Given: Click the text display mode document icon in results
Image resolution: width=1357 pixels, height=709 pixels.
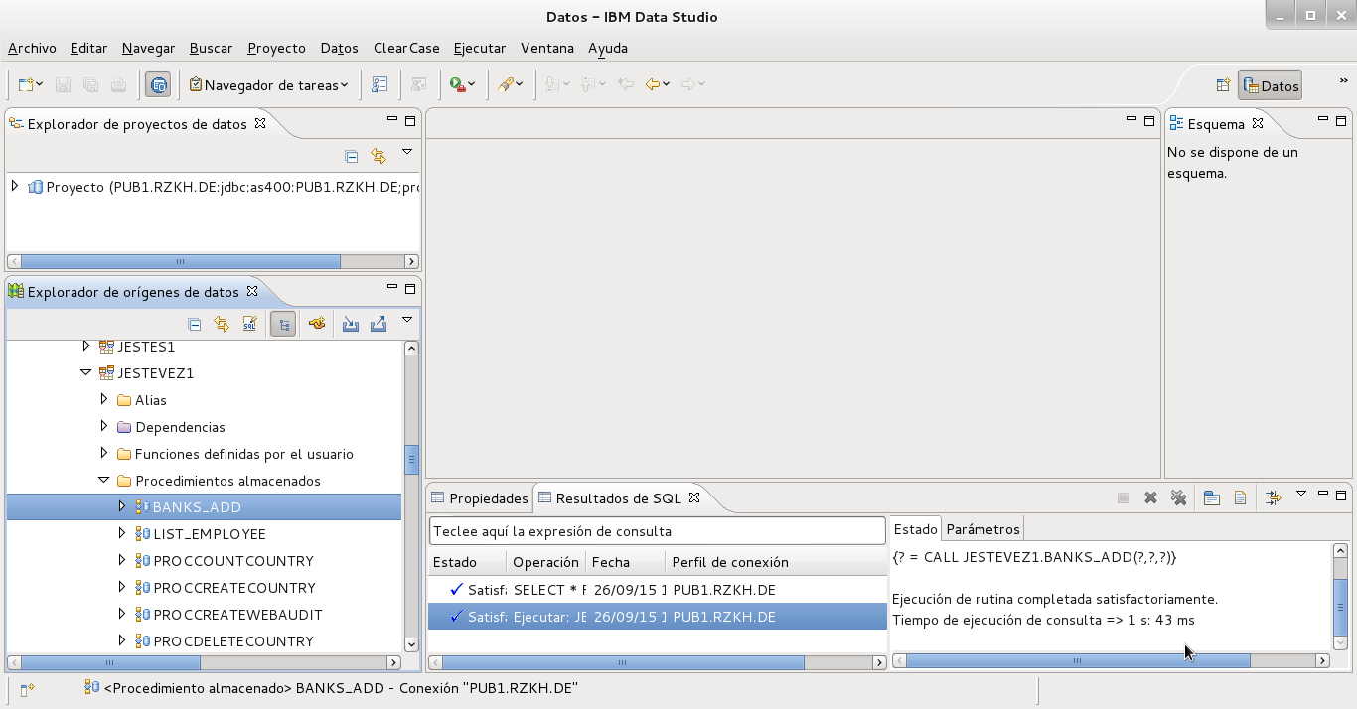Looking at the screenshot, I should click(1240, 498).
